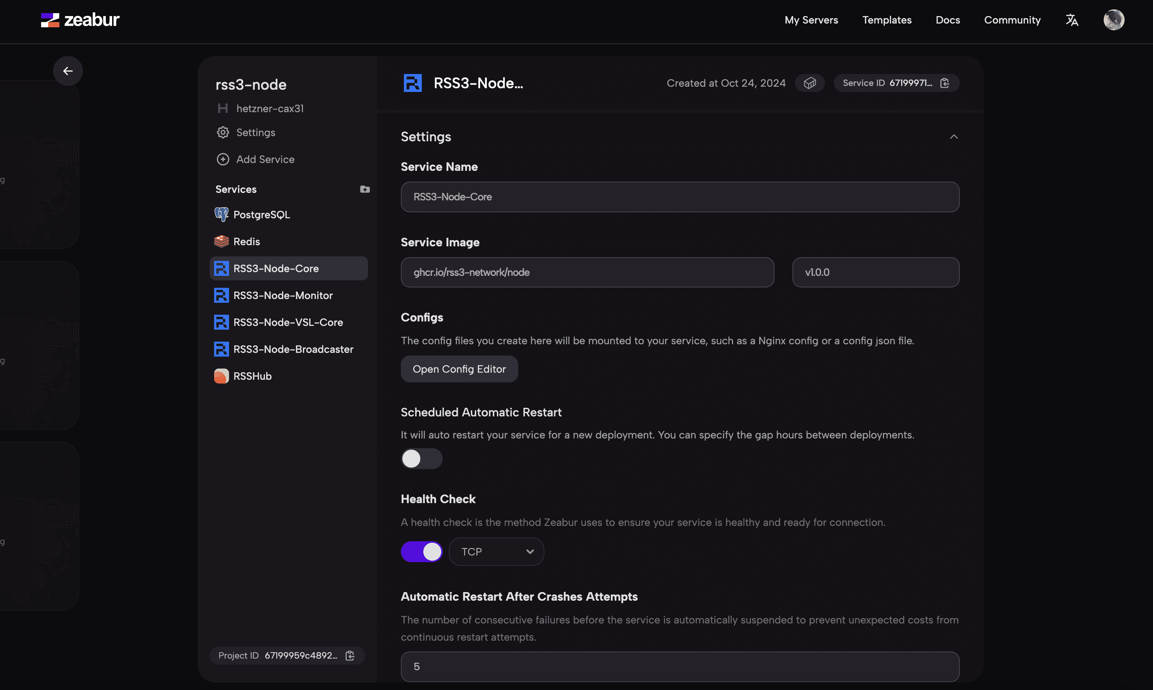Focus the Service Image repository field
Viewport: 1153px width, 690px height.
point(587,272)
